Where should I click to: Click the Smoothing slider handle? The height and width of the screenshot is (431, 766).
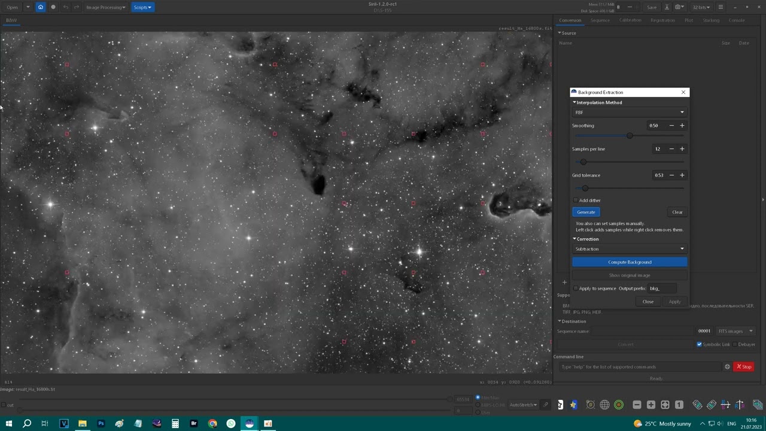(x=630, y=136)
